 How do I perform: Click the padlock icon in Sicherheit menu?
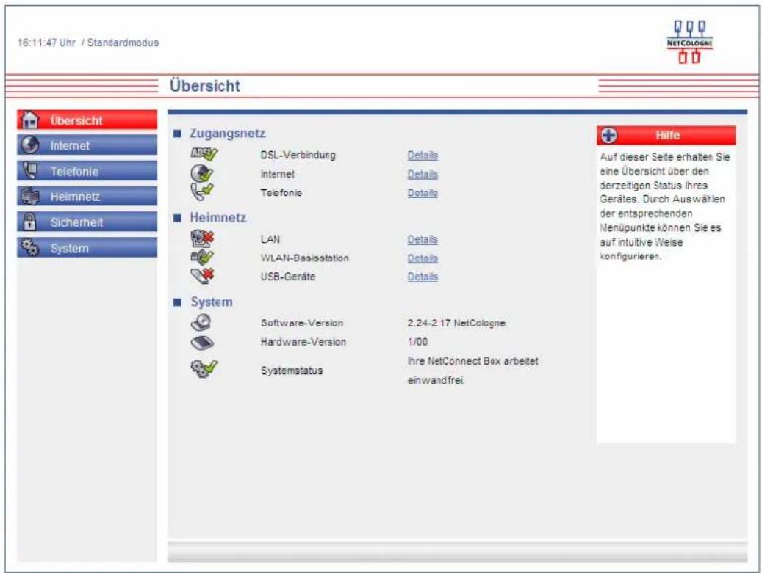coord(29,222)
